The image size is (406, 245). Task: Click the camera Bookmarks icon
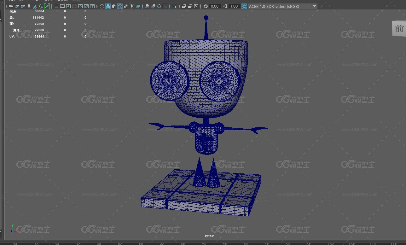click(x=29, y=6)
